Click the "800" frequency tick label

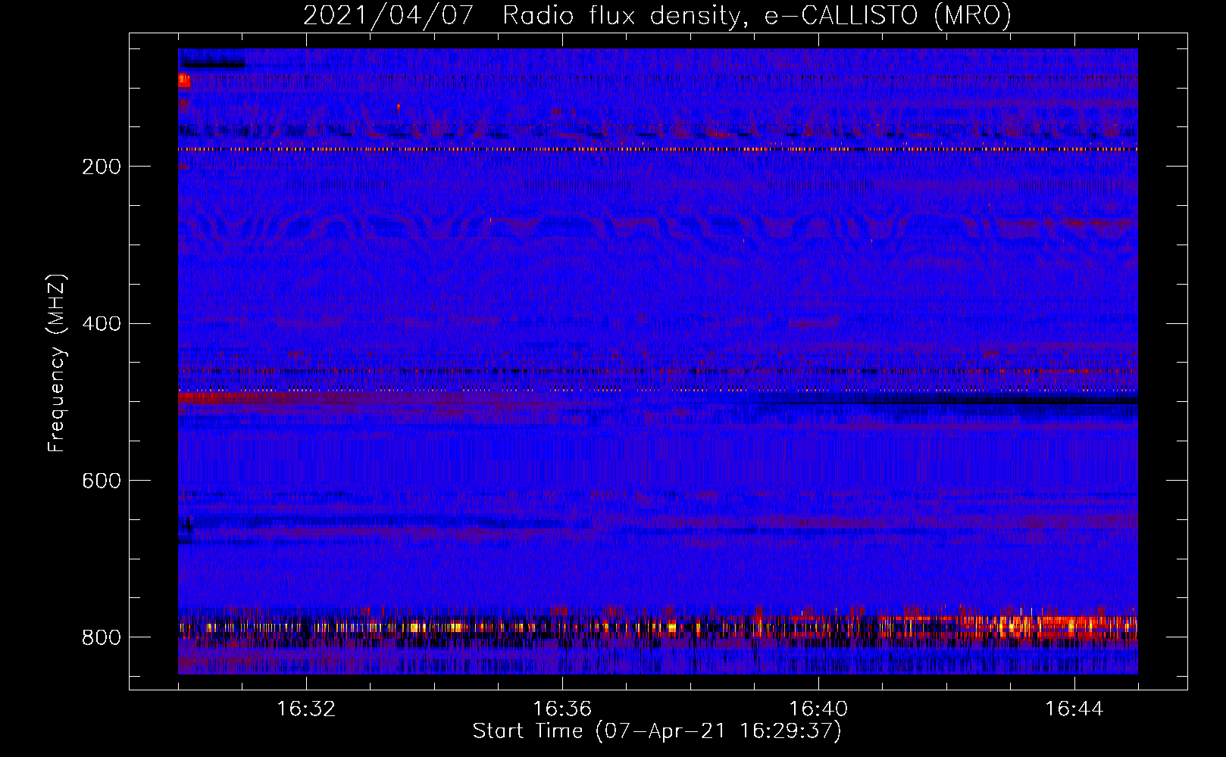click(102, 637)
